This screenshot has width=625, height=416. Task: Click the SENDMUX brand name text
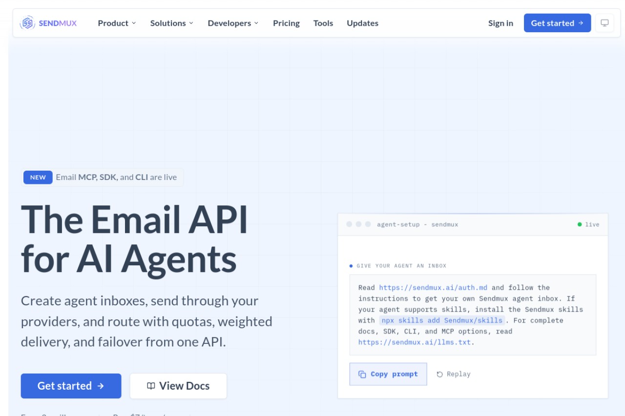[58, 23]
